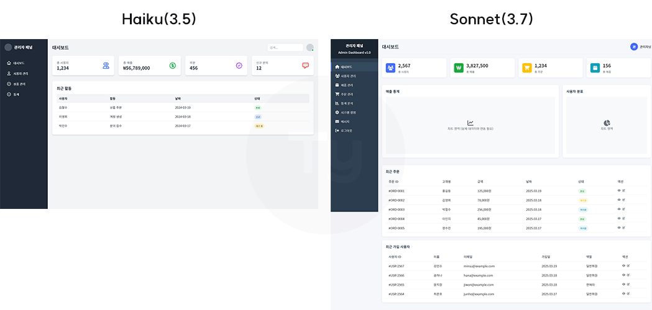Screen dimensions: 652x310
Task: Click the box icon for 제품 관리
Action: (x=337, y=85)
